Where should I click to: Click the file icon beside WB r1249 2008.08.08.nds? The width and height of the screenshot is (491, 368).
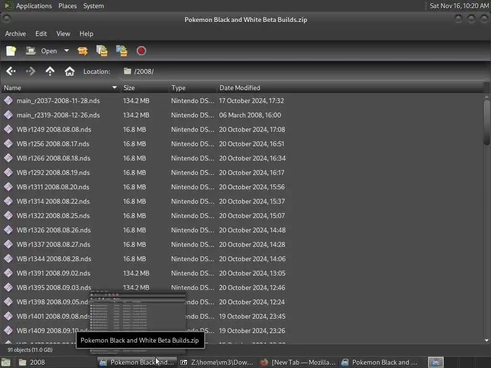coord(9,129)
